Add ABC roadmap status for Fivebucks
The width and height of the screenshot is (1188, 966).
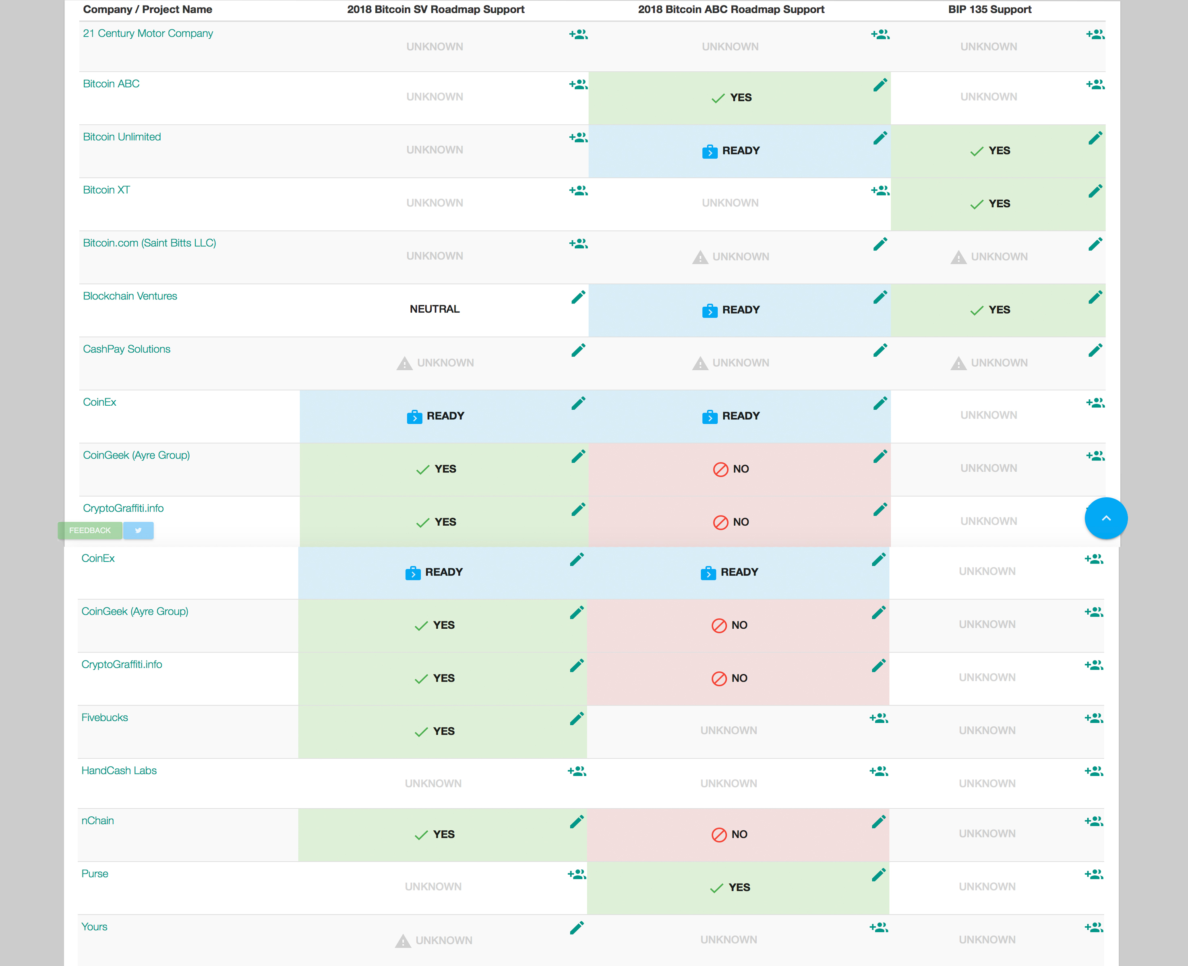click(878, 718)
